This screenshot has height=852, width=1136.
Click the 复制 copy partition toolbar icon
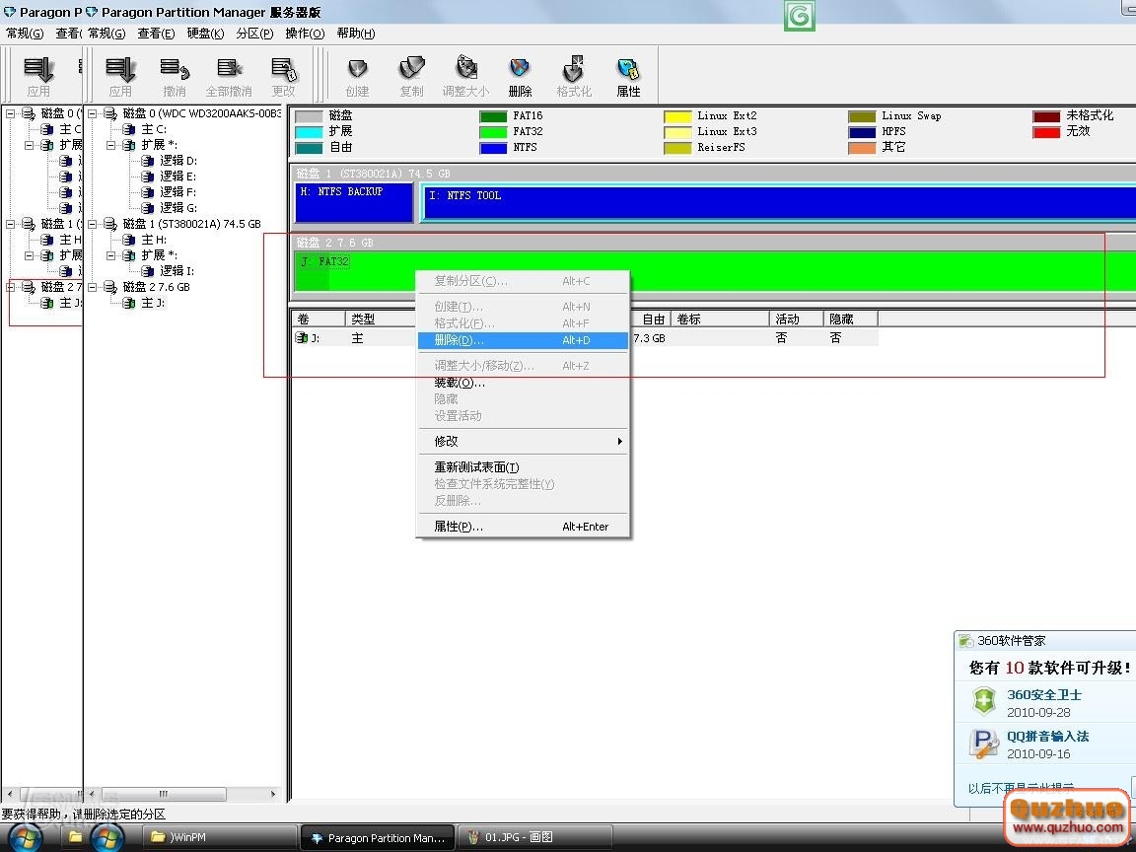(411, 76)
